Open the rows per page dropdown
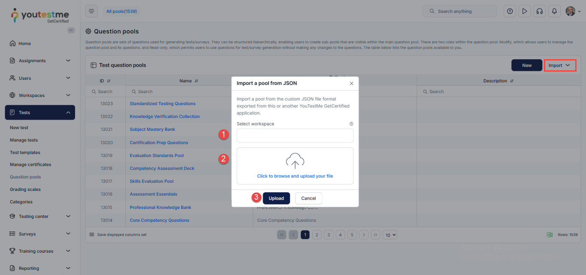586x275 pixels. coord(390,235)
